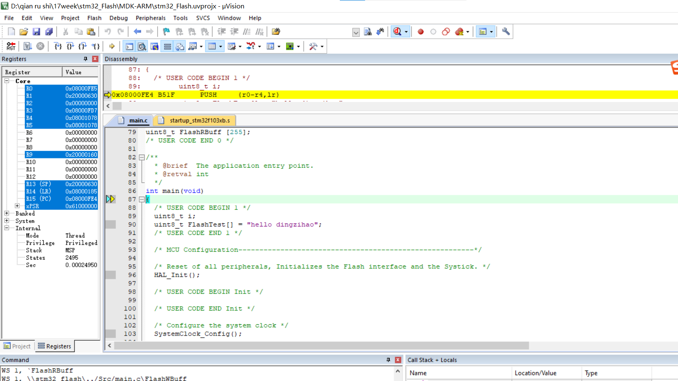
Task: Click the Value column header
Action: tap(80, 72)
